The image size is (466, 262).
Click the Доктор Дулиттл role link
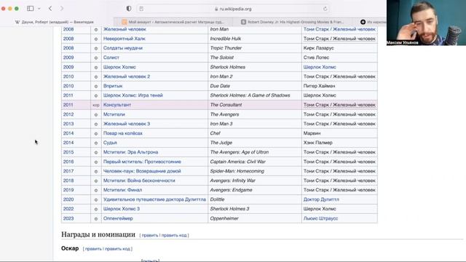[321, 199]
